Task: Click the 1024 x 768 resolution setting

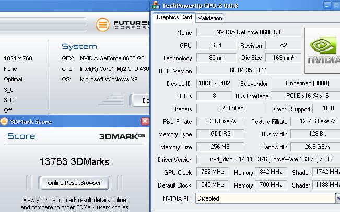Action: coord(18,58)
